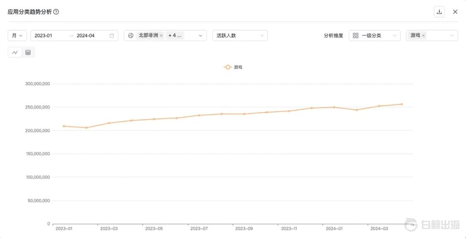This screenshot has height=238, width=466.
Task: Switch to line chart view
Action: pos(15,53)
